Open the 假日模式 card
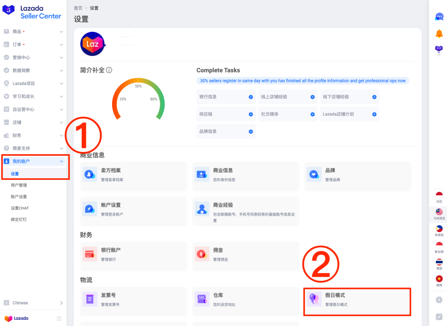The width and height of the screenshot is (447, 326). [358, 302]
